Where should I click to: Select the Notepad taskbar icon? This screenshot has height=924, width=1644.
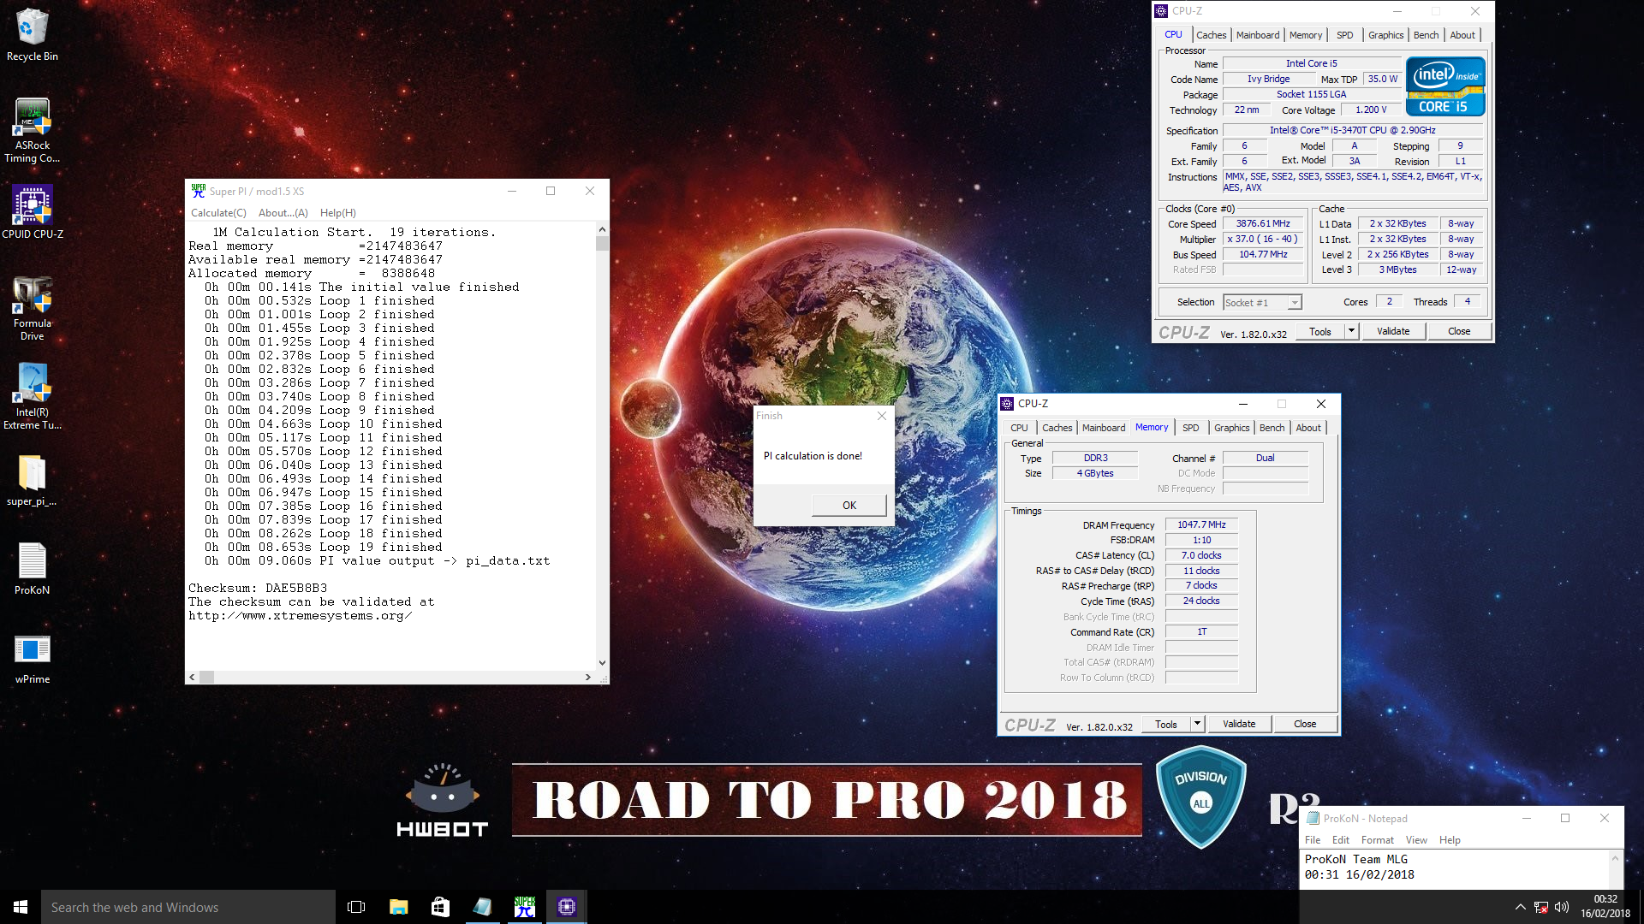482,907
